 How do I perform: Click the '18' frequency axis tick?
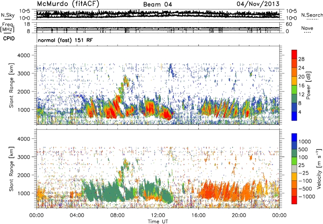click(x=27, y=24)
